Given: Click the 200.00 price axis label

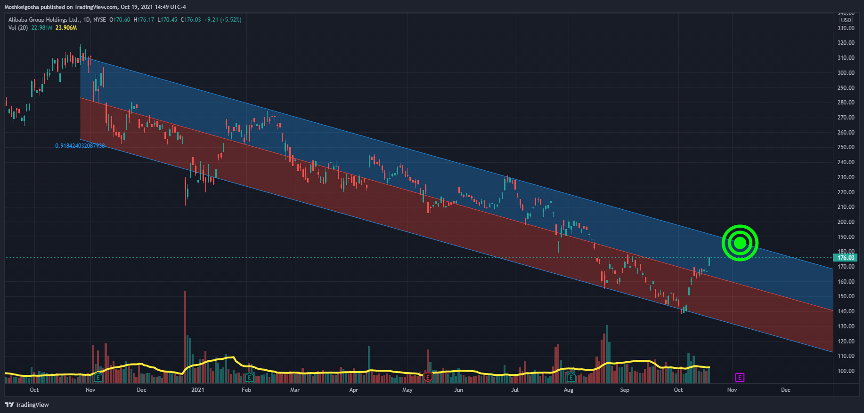Looking at the screenshot, I should [x=846, y=222].
